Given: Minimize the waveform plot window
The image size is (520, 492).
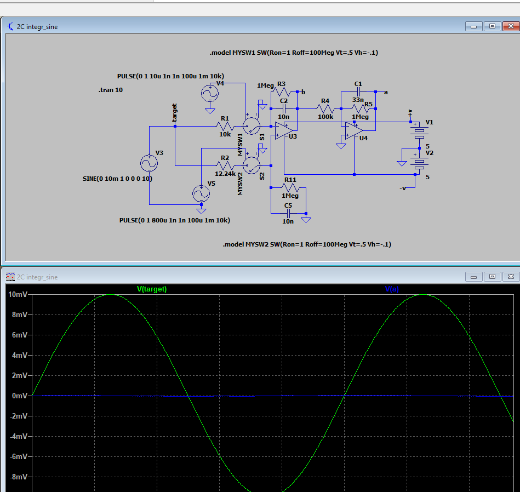Looking at the screenshot, I should coord(473,277).
